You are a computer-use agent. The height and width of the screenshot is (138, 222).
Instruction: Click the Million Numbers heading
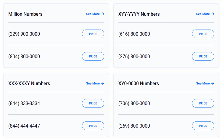[25, 14]
